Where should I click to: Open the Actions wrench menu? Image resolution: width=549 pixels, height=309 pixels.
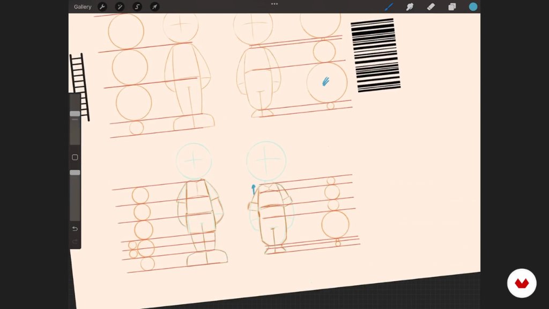point(102,6)
